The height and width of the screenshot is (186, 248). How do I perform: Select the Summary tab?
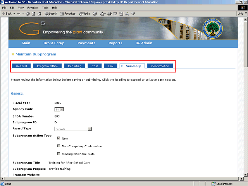pyautogui.click(x=132, y=66)
